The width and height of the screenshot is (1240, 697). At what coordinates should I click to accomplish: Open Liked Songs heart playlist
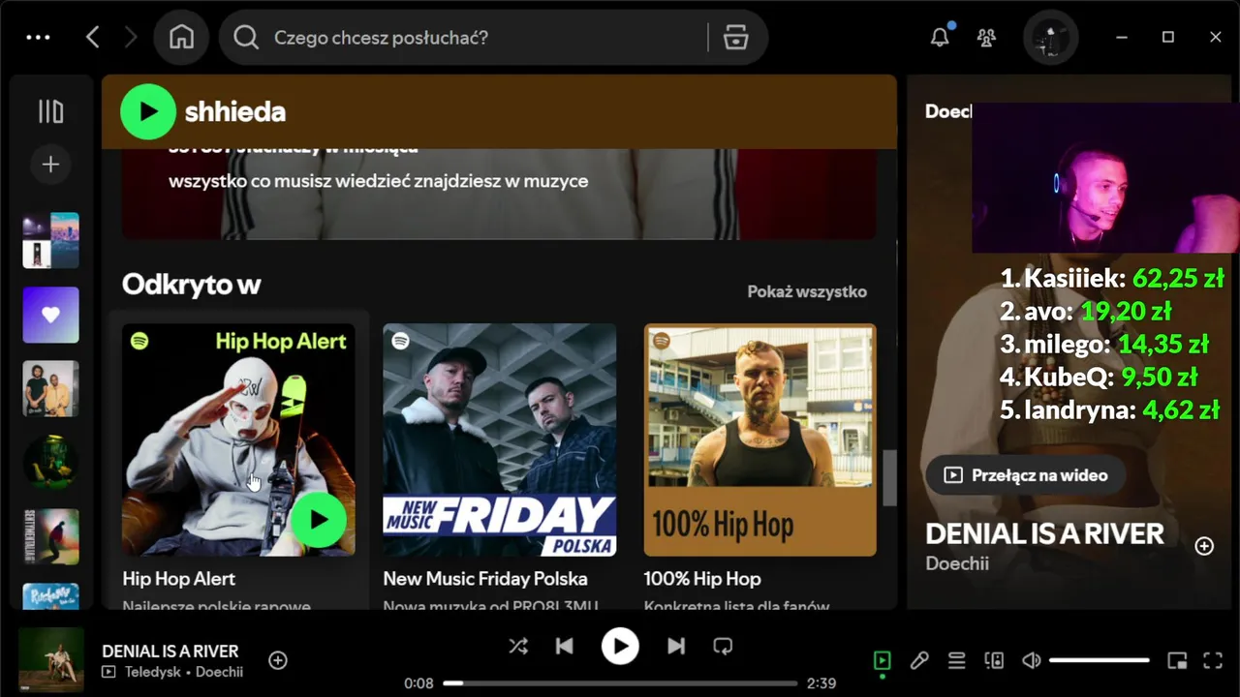point(50,315)
